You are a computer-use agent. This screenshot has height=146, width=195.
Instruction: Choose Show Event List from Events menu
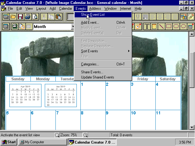click(x=103, y=15)
